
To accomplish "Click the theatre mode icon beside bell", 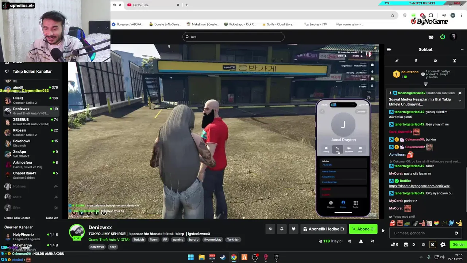I will pos(270,229).
